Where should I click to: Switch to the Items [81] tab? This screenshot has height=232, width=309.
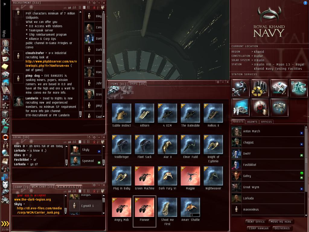click(118, 84)
